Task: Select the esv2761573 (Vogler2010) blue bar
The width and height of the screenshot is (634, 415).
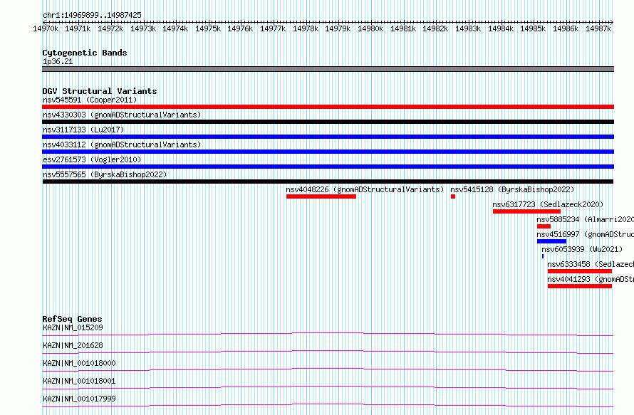Action: click(328, 167)
